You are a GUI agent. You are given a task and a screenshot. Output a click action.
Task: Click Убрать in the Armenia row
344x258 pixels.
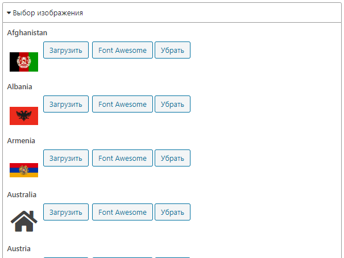pyautogui.click(x=172, y=158)
